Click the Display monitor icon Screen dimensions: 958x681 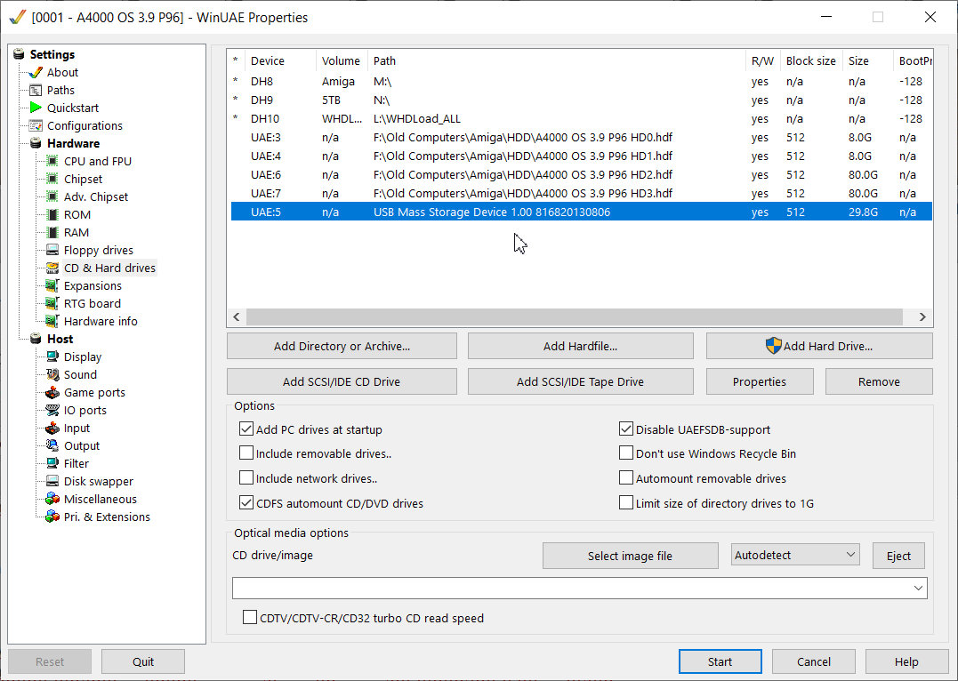(52, 357)
